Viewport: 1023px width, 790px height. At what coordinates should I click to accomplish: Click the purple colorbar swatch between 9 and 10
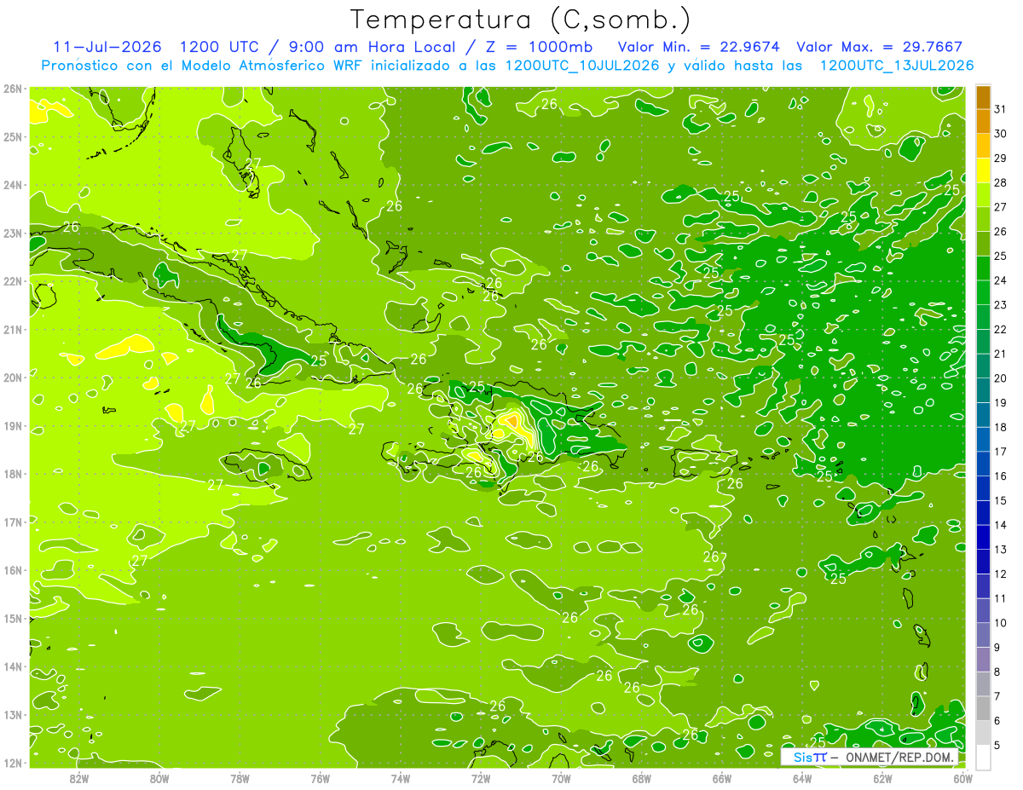coord(983,635)
